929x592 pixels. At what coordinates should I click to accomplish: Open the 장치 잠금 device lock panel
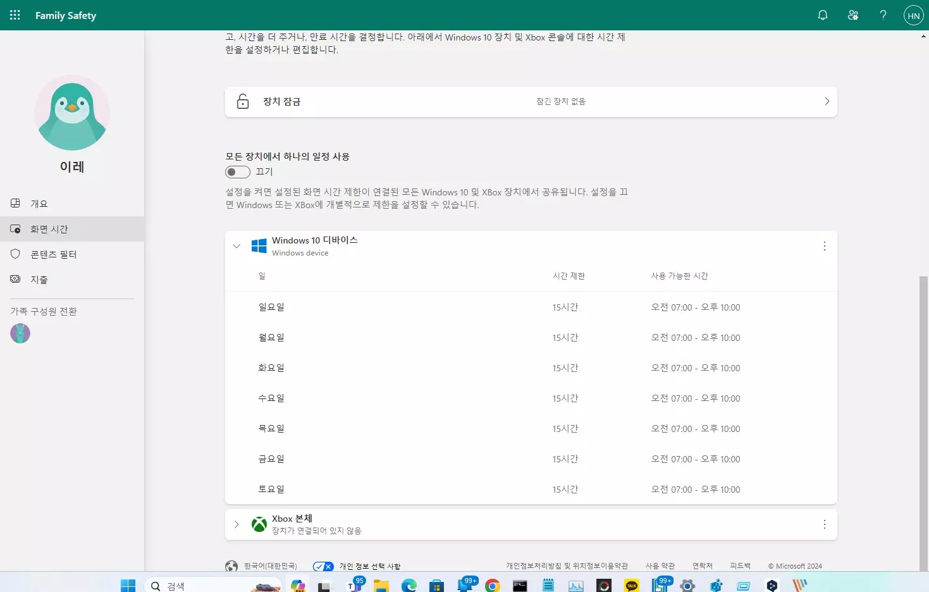[x=531, y=101]
